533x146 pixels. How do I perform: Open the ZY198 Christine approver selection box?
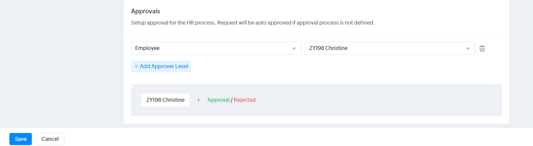click(390, 48)
